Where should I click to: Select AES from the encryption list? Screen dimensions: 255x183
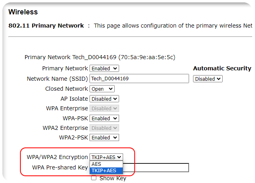[106, 164]
